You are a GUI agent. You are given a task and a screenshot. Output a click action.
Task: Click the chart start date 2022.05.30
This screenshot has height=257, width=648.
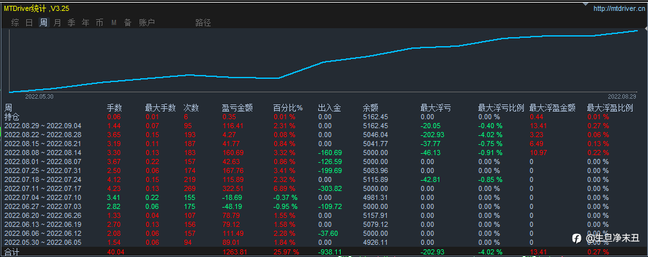[x=39, y=96]
